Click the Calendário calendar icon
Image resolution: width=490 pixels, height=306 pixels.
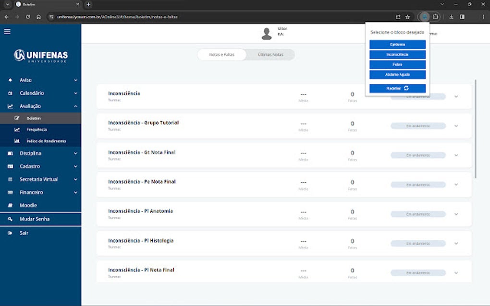click(10, 93)
